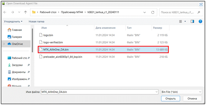Sort by the Размер column header
The height and width of the screenshot is (105, 206).
click(x=157, y=28)
